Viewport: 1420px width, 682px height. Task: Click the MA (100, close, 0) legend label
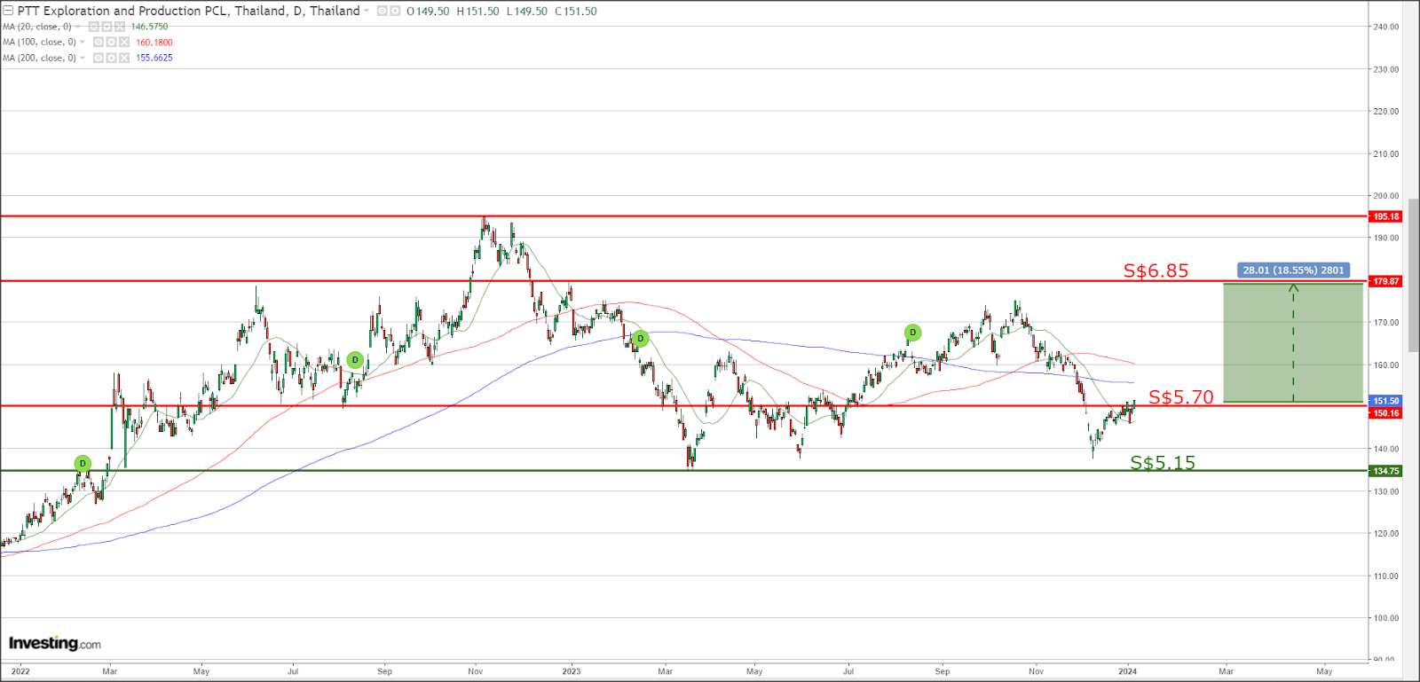point(40,43)
